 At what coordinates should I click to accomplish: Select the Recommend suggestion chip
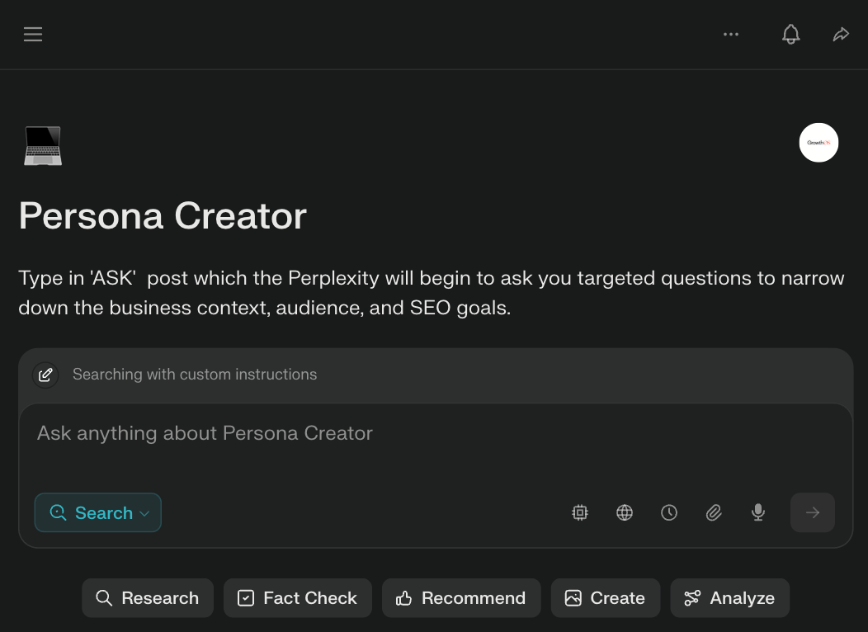click(461, 597)
